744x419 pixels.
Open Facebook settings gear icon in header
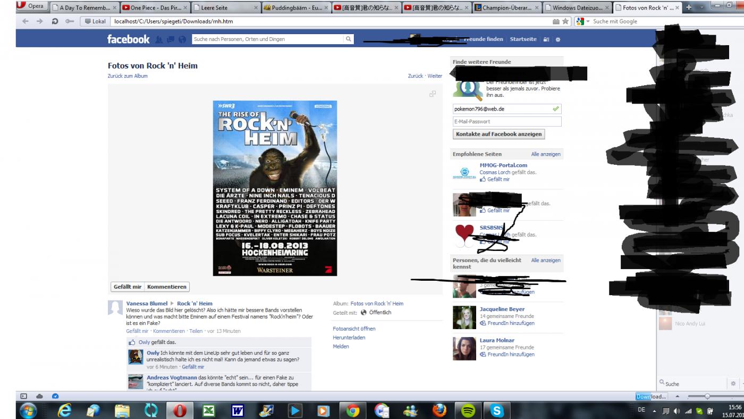point(557,39)
